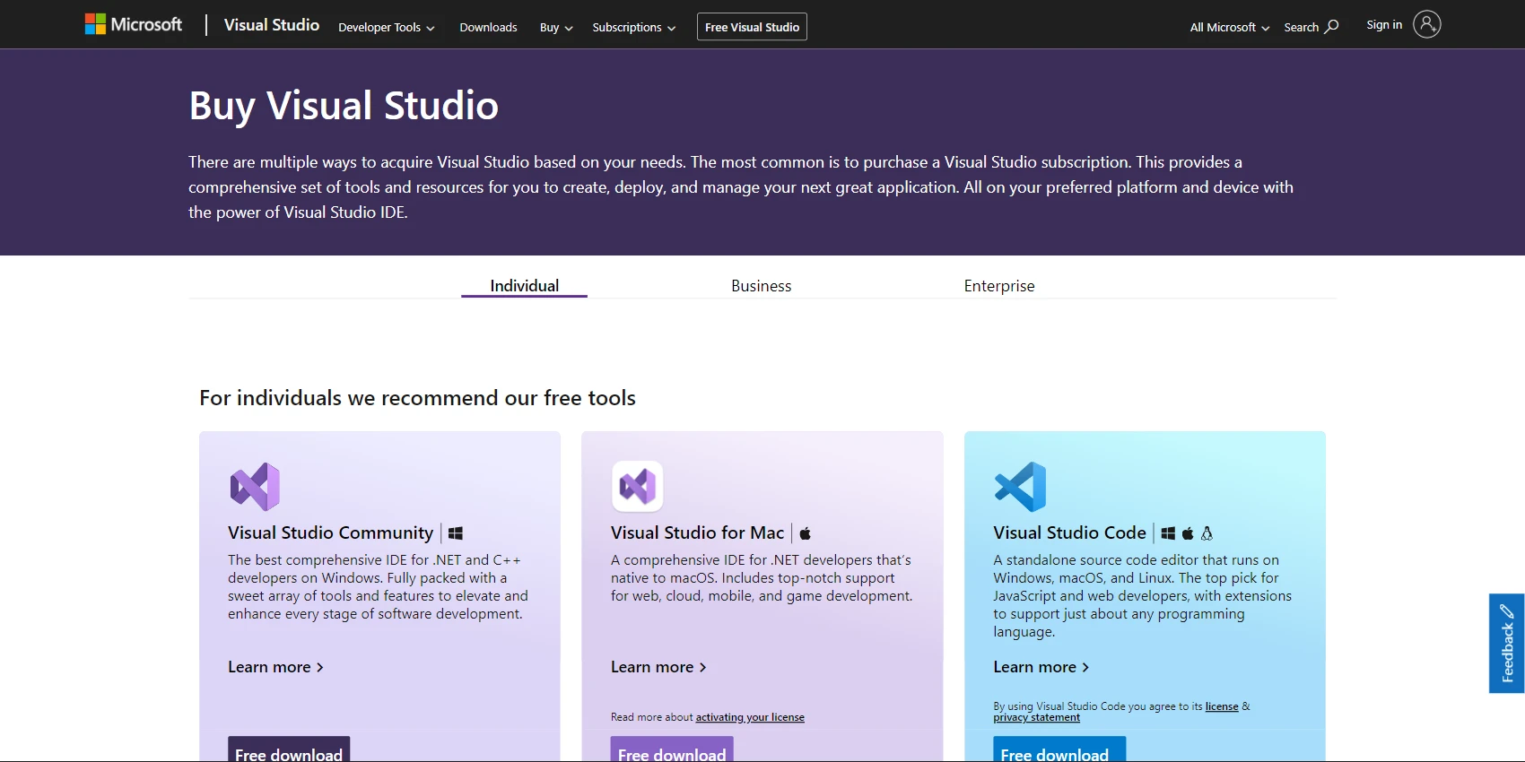This screenshot has height=762, width=1525.
Task: Expand the Buy dropdown menu
Action: tap(556, 27)
